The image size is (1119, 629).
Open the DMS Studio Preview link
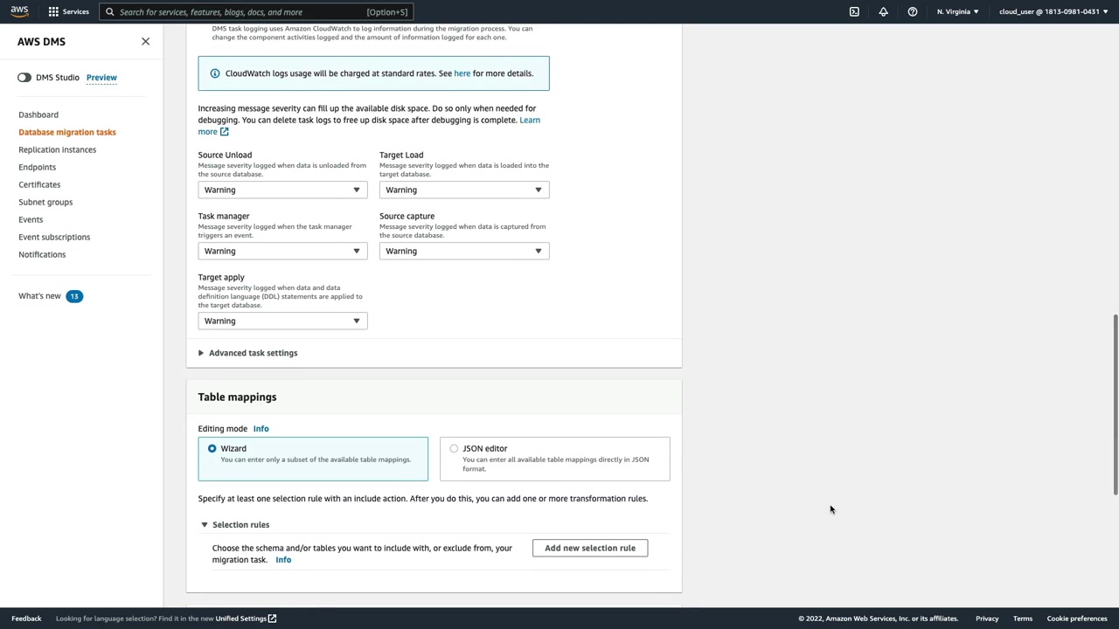click(101, 78)
